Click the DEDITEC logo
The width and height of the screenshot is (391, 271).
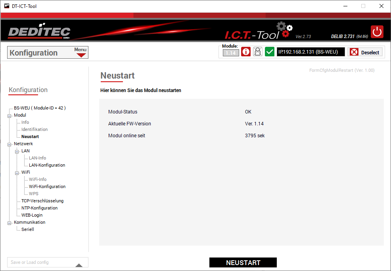(x=39, y=33)
